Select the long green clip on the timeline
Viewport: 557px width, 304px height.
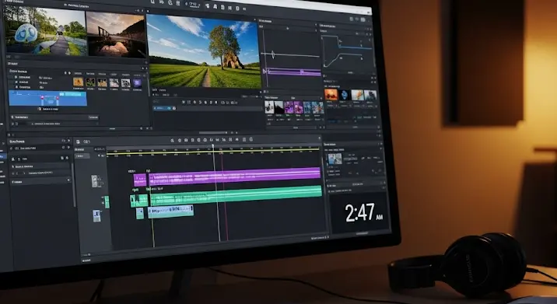236,195
